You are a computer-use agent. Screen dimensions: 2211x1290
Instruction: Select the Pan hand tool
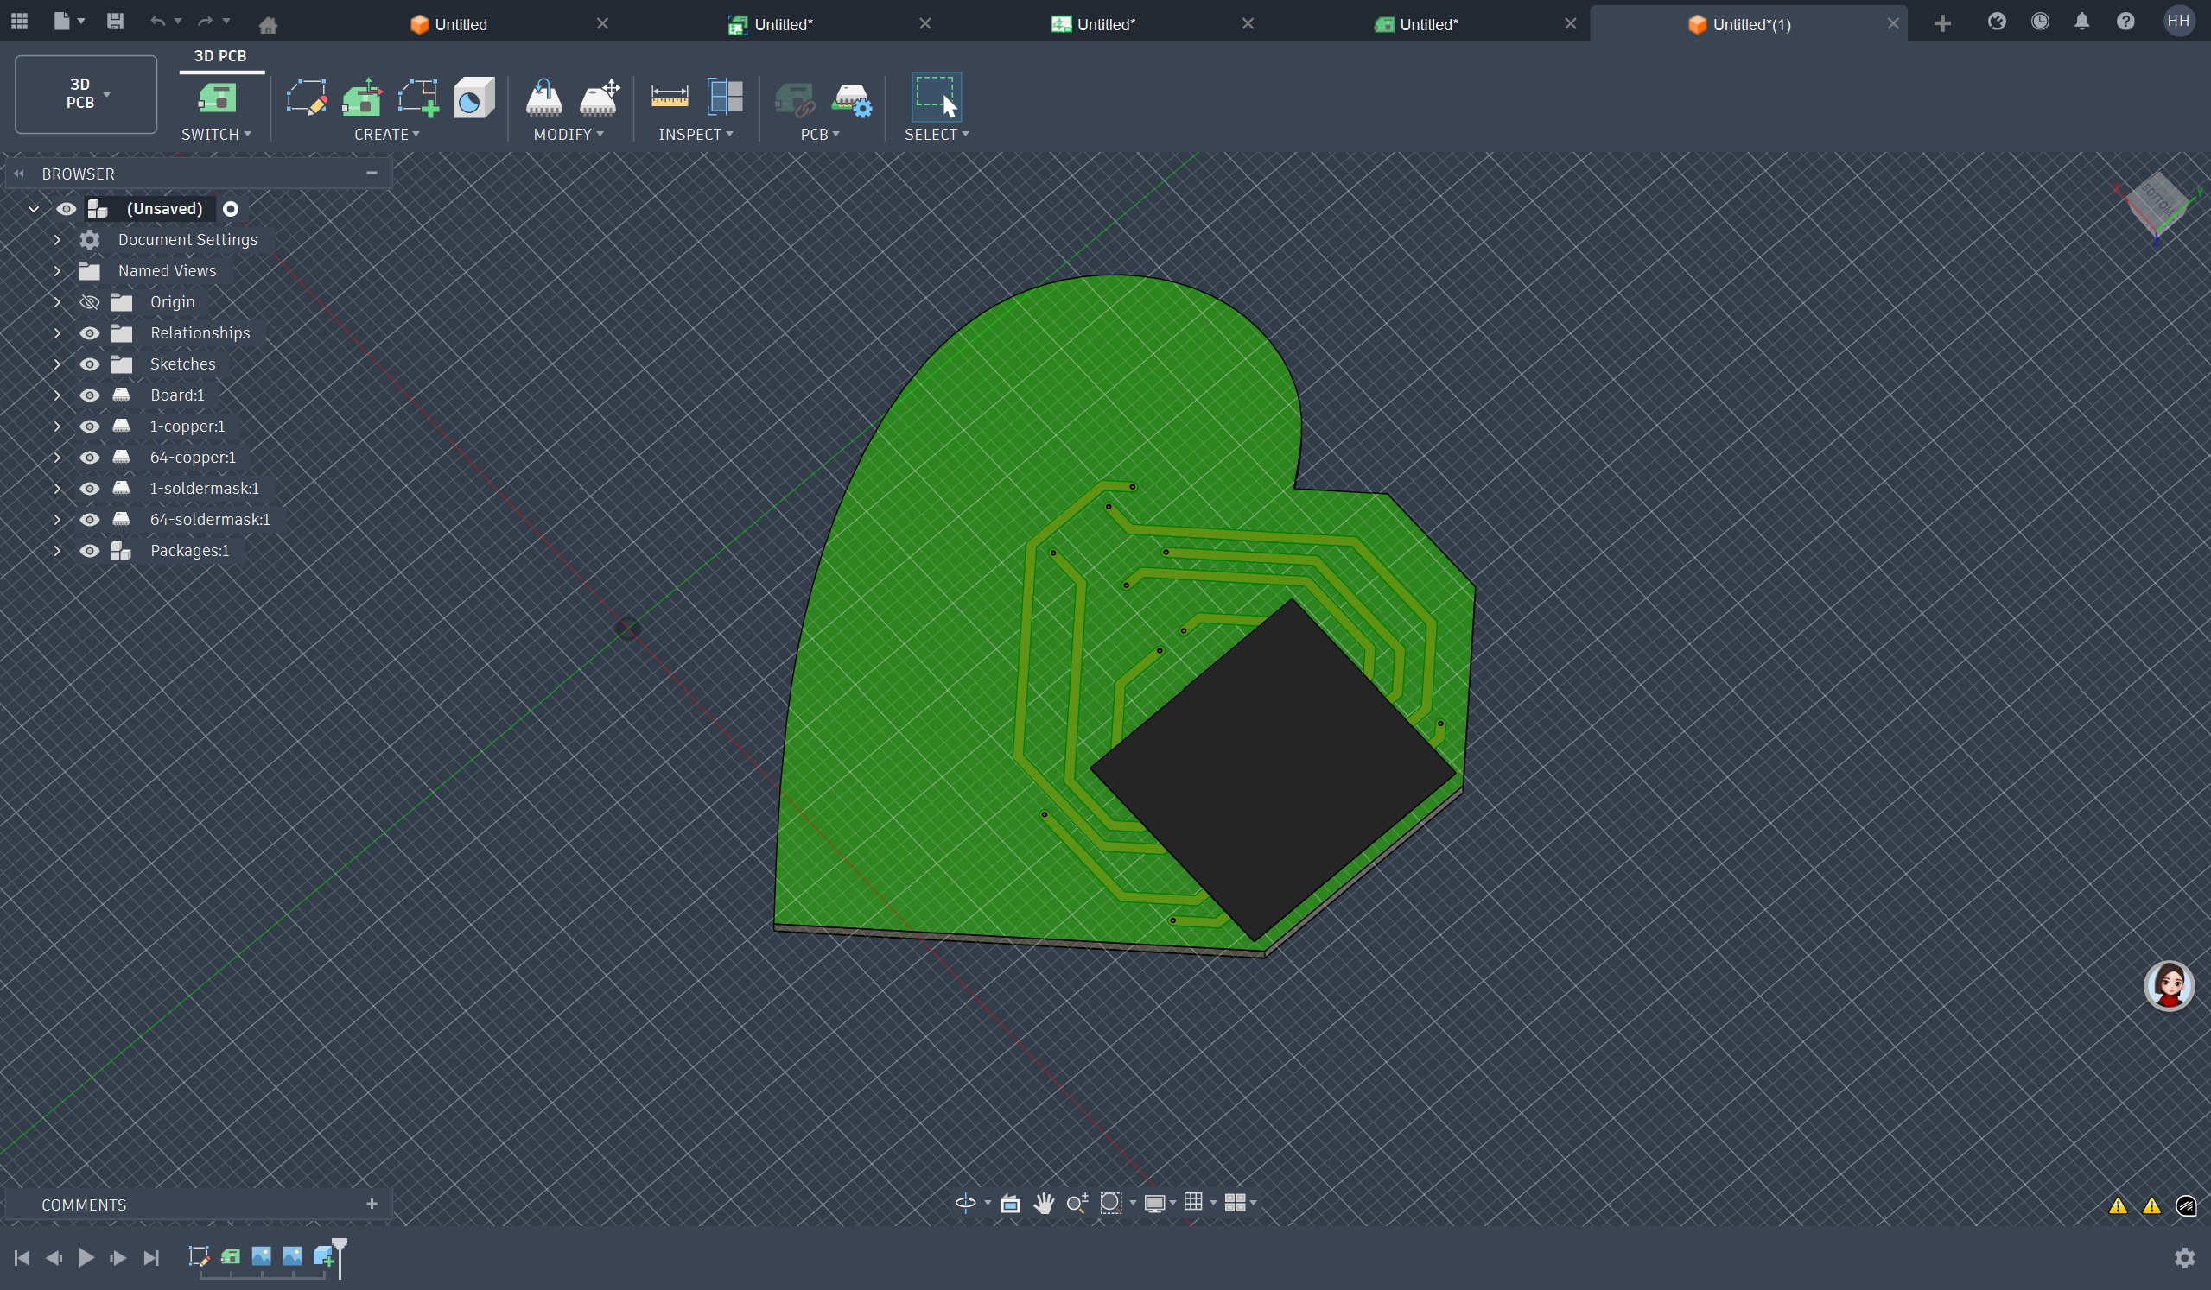(x=1043, y=1202)
